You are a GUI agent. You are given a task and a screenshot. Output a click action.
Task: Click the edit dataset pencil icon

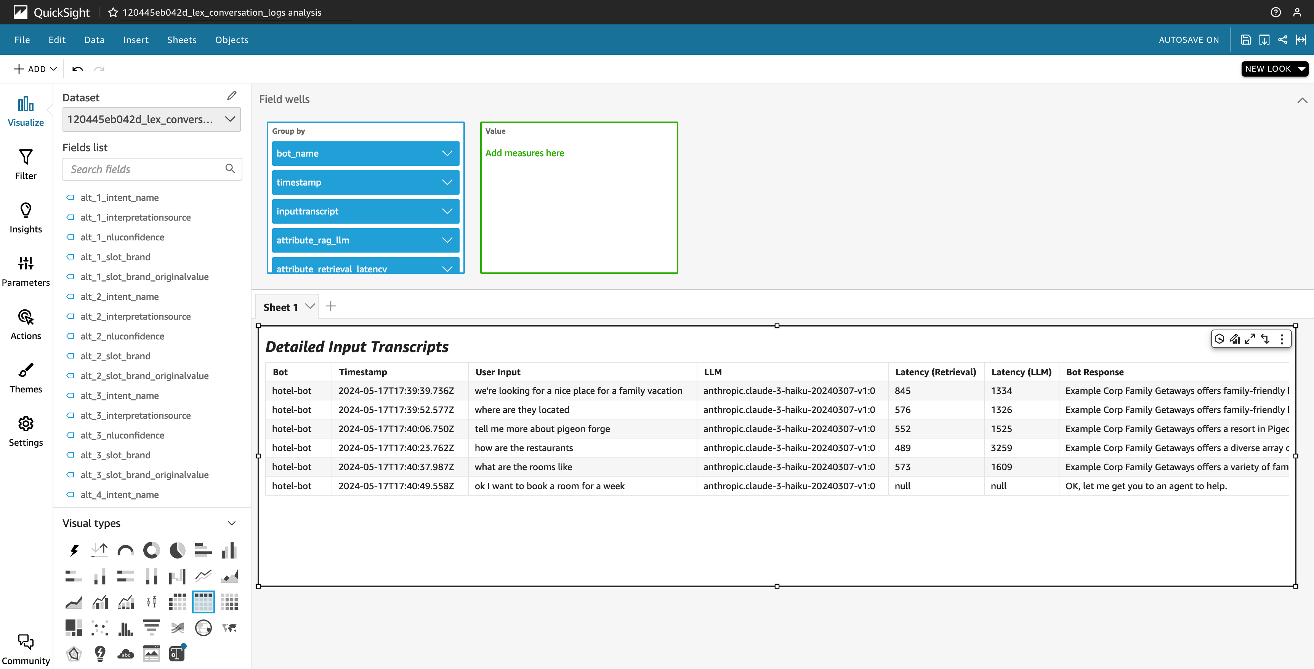pyautogui.click(x=232, y=96)
